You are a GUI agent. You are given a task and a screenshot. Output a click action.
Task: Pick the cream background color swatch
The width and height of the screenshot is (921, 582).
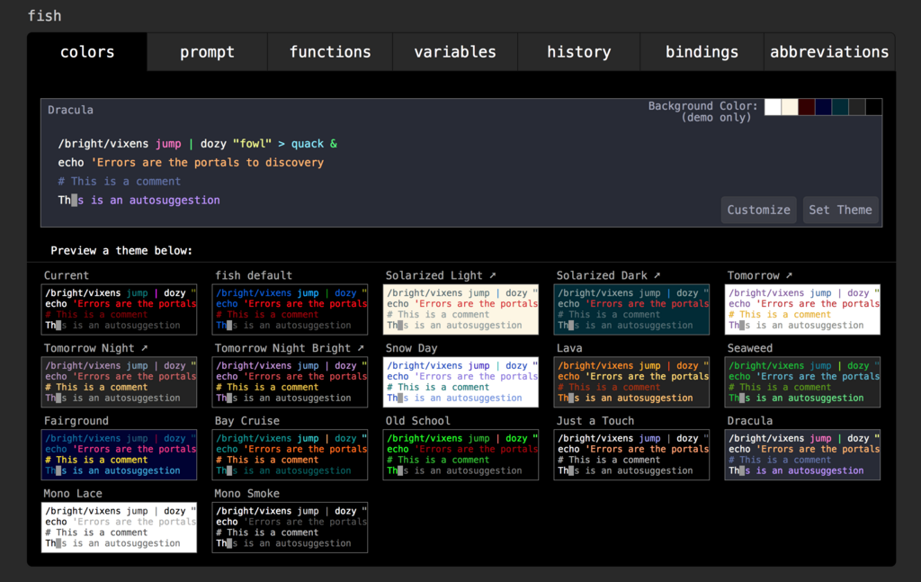pyautogui.click(x=790, y=107)
